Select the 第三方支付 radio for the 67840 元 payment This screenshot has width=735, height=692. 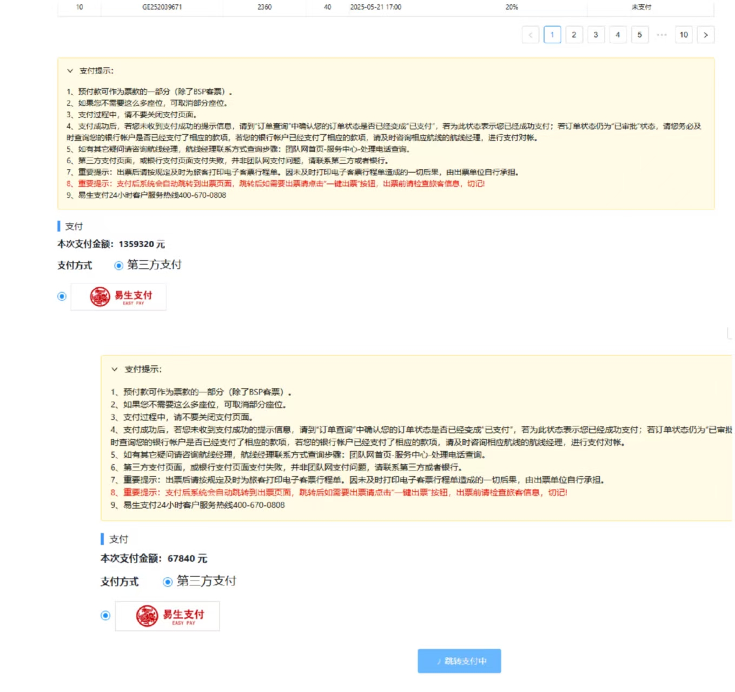[x=168, y=582]
